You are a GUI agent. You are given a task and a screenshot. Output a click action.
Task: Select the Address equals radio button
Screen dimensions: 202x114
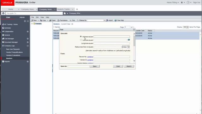tap(81, 37)
